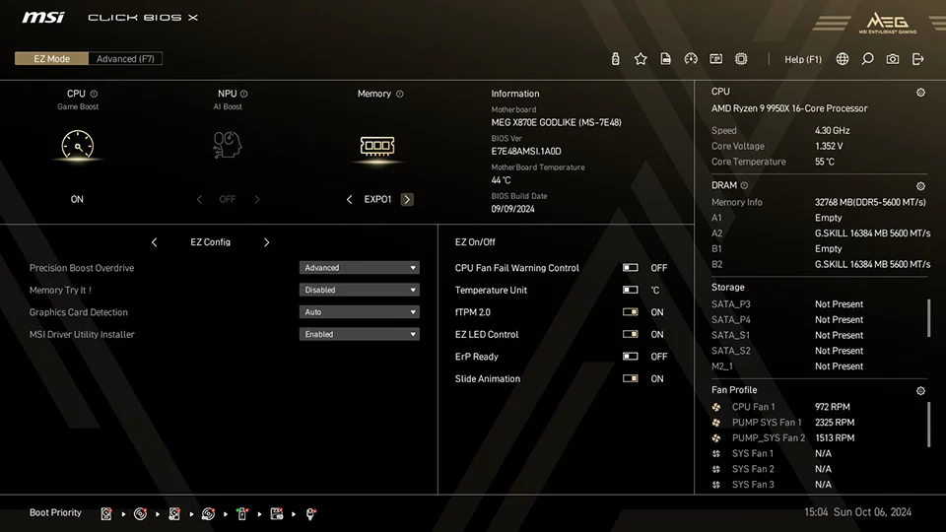
Task: Click Memory info icon
Action: click(399, 94)
